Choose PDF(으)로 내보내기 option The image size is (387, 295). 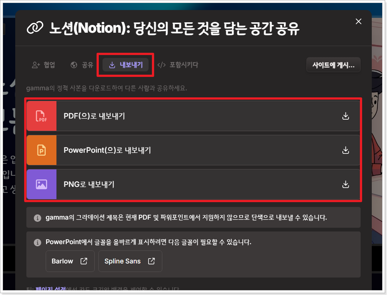193,116
